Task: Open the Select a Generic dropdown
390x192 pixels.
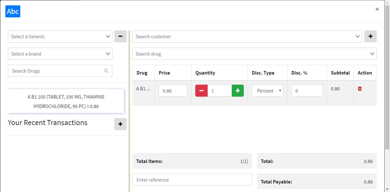Action: [60, 36]
